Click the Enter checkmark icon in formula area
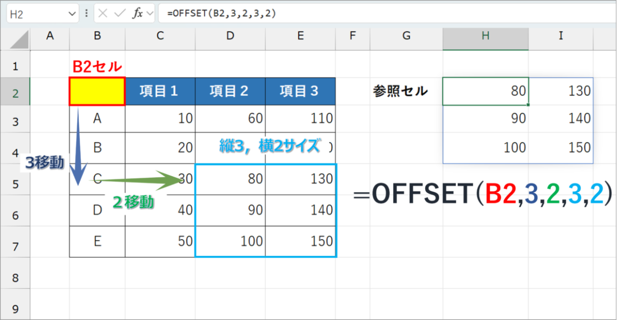 tap(119, 13)
